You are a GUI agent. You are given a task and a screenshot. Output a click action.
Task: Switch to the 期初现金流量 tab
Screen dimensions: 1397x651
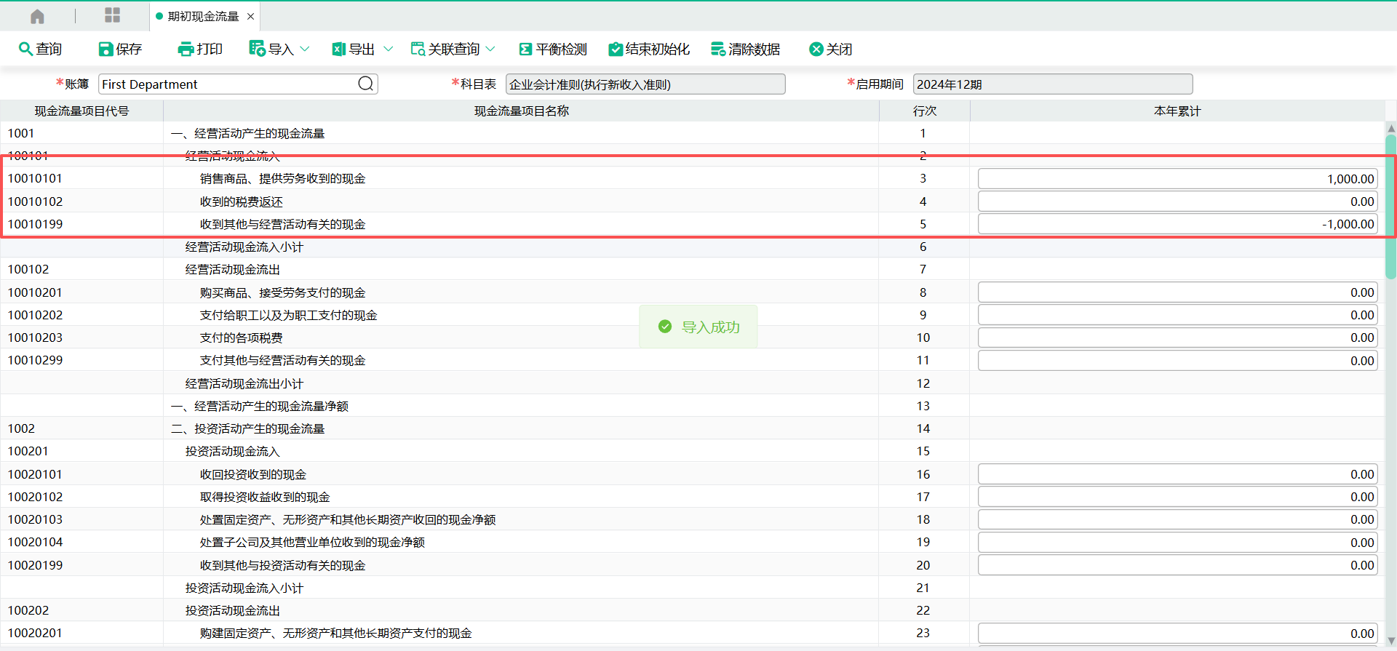coord(203,16)
